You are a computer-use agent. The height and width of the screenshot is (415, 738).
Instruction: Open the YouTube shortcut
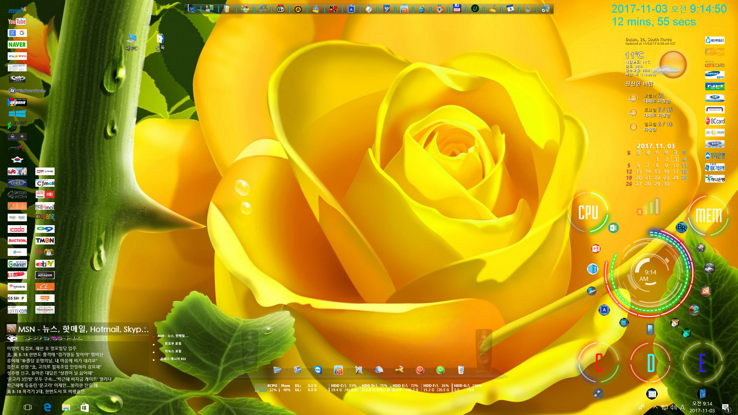[x=17, y=22]
